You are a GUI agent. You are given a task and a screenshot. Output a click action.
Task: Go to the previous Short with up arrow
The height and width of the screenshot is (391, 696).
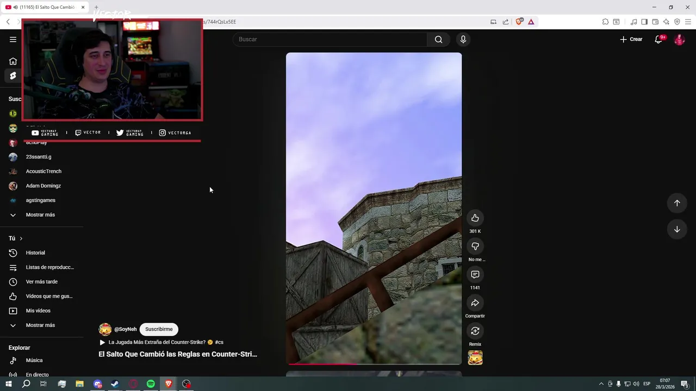point(677,203)
